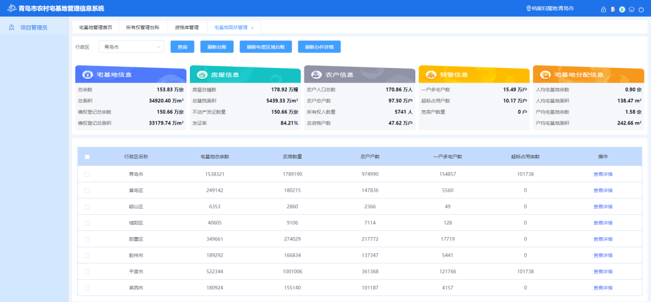The height and width of the screenshot is (302, 651).
Task: Close the 宅基地现状管理 tab
Action: click(x=252, y=28)
